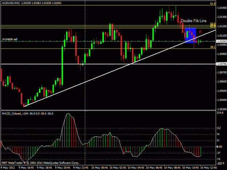
Task: Select the white ascending trendline
Action: point(119,68)
